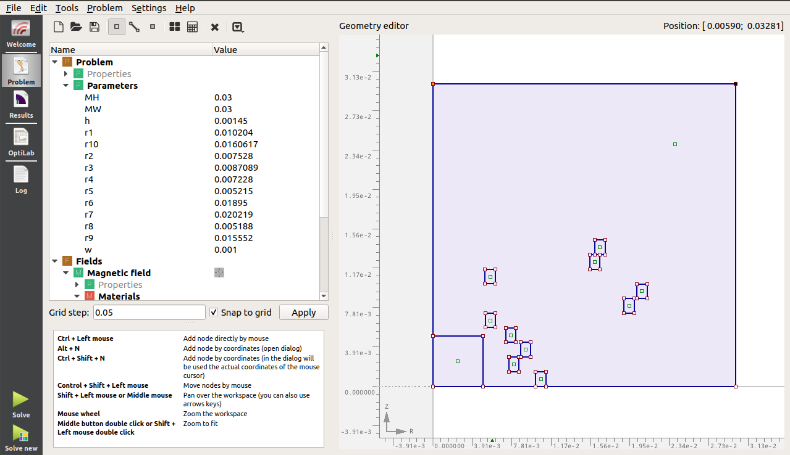Collapse the Parameters tree node
Screen dimensions: 790x455
67,86
